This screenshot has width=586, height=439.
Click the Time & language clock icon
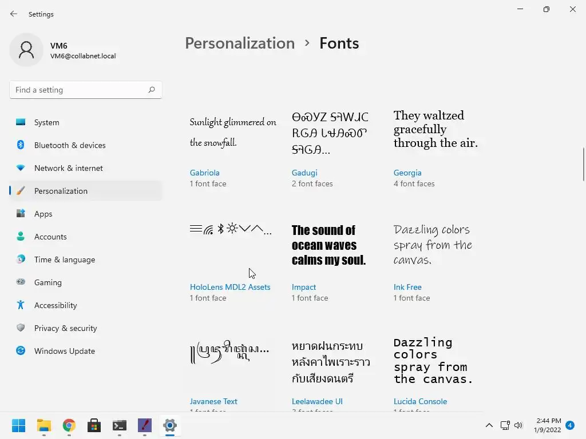(x=21, y=259)
